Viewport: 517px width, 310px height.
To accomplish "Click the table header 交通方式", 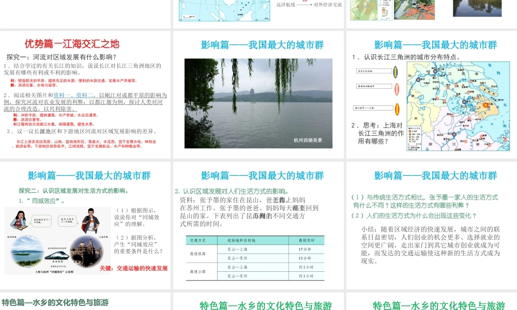I will (198, 240).
